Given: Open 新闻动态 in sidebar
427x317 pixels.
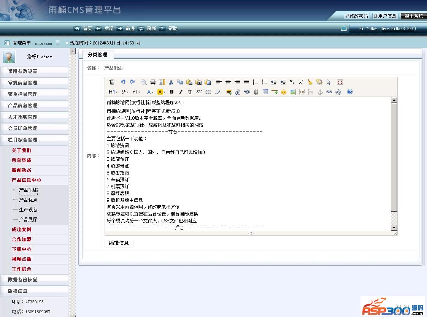Looking at the screenshot, I should click(x=22, y=170).
